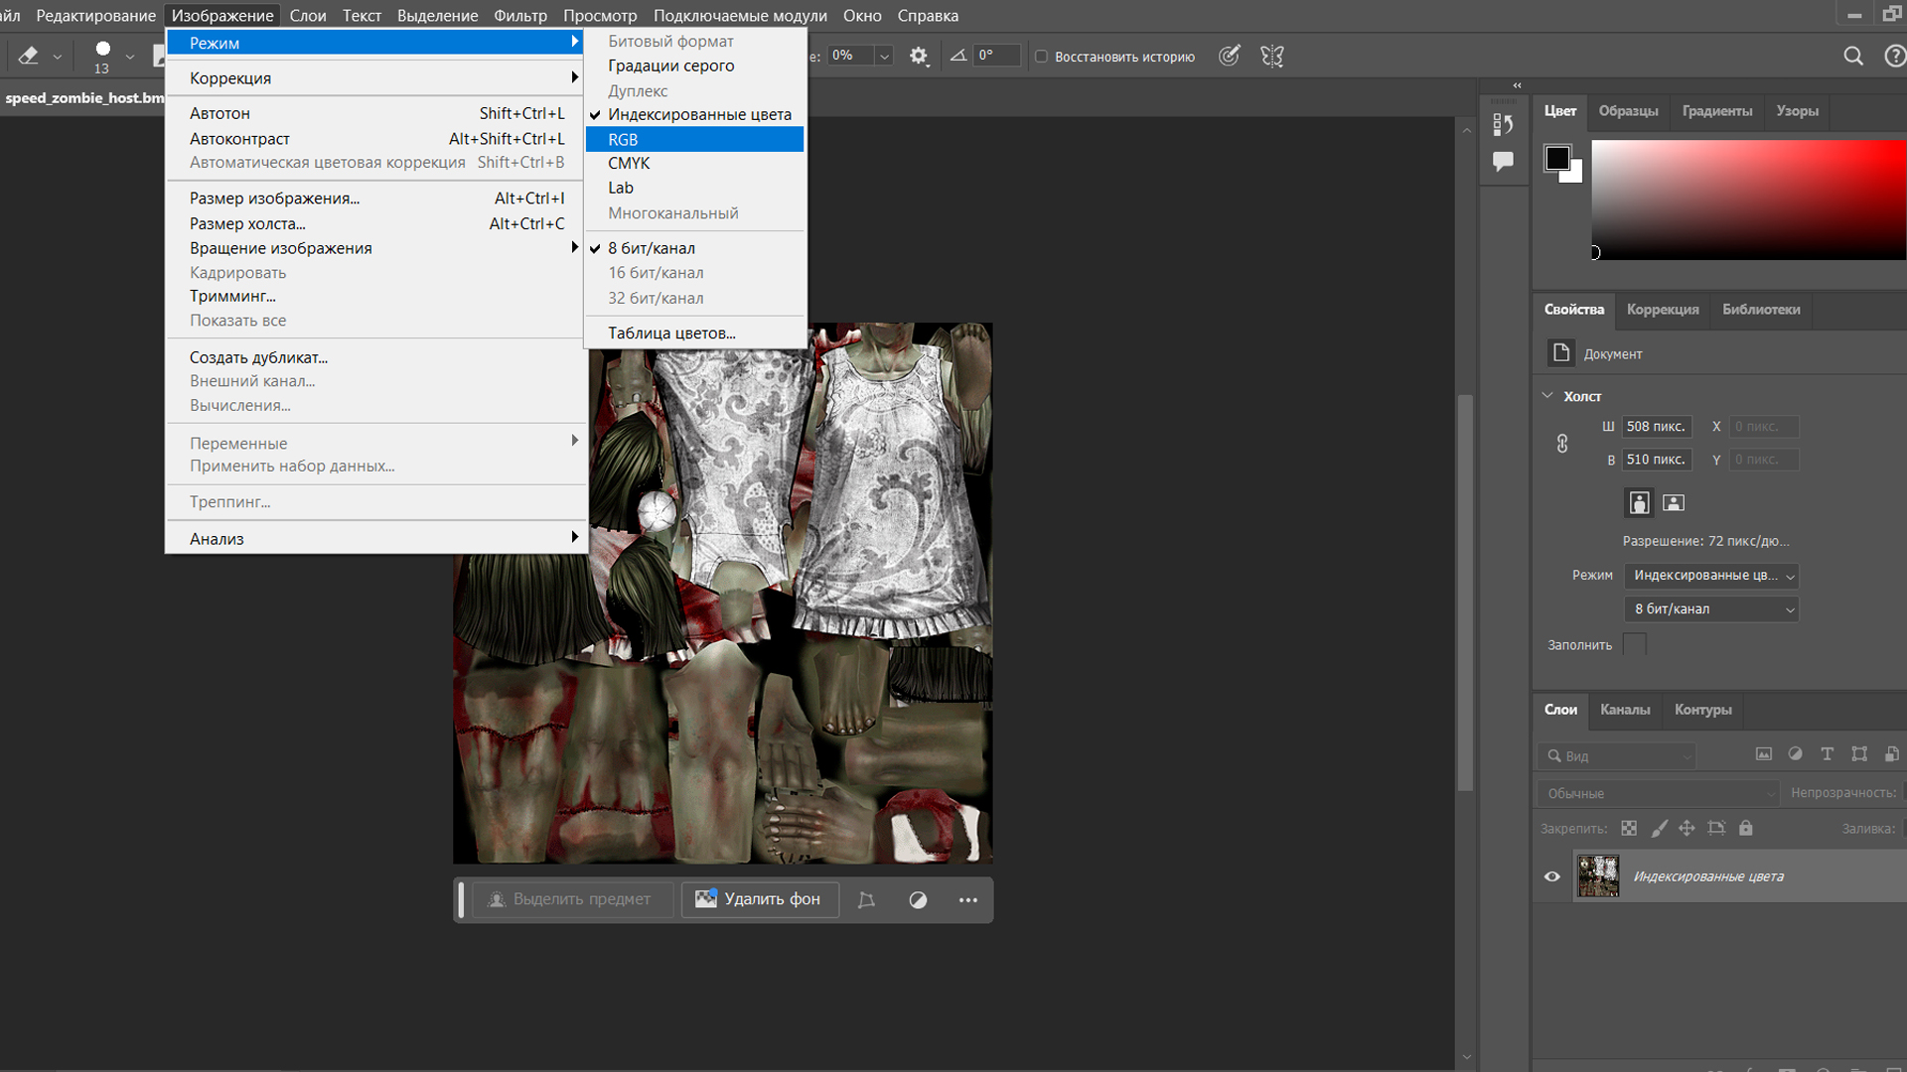Click lock all layer padlock icon

pos(1746,828)
